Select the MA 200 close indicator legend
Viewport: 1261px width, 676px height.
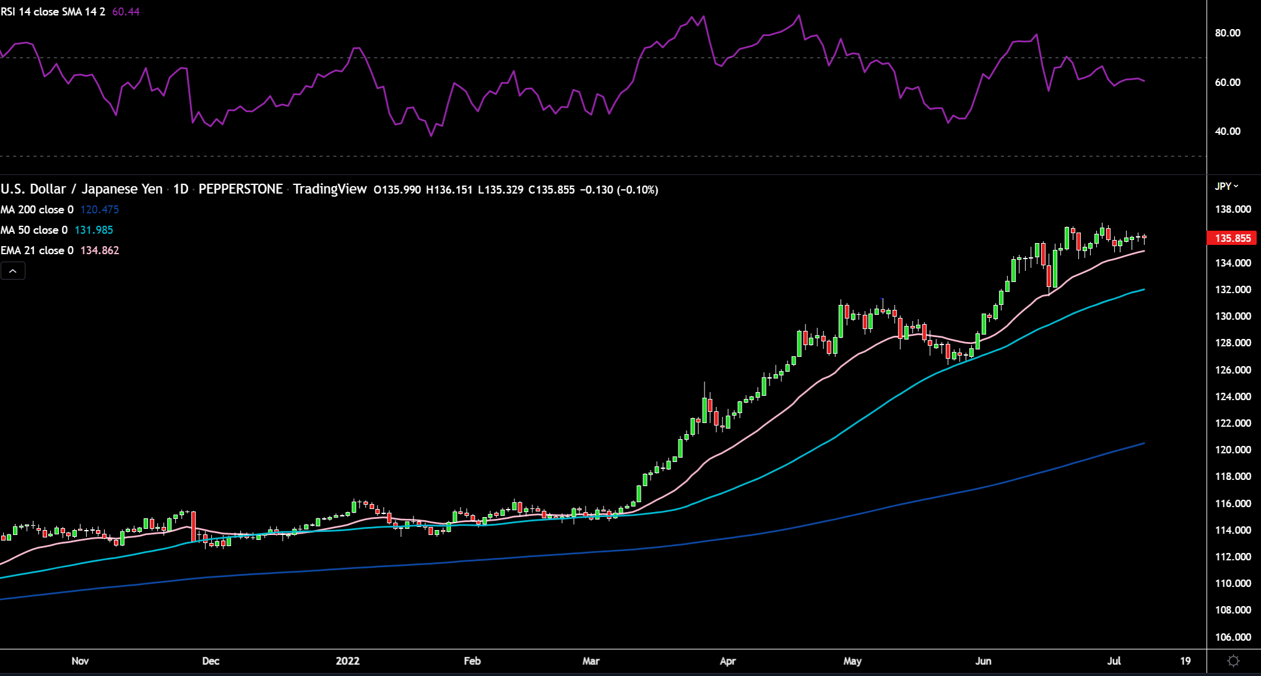click(37, 210)
